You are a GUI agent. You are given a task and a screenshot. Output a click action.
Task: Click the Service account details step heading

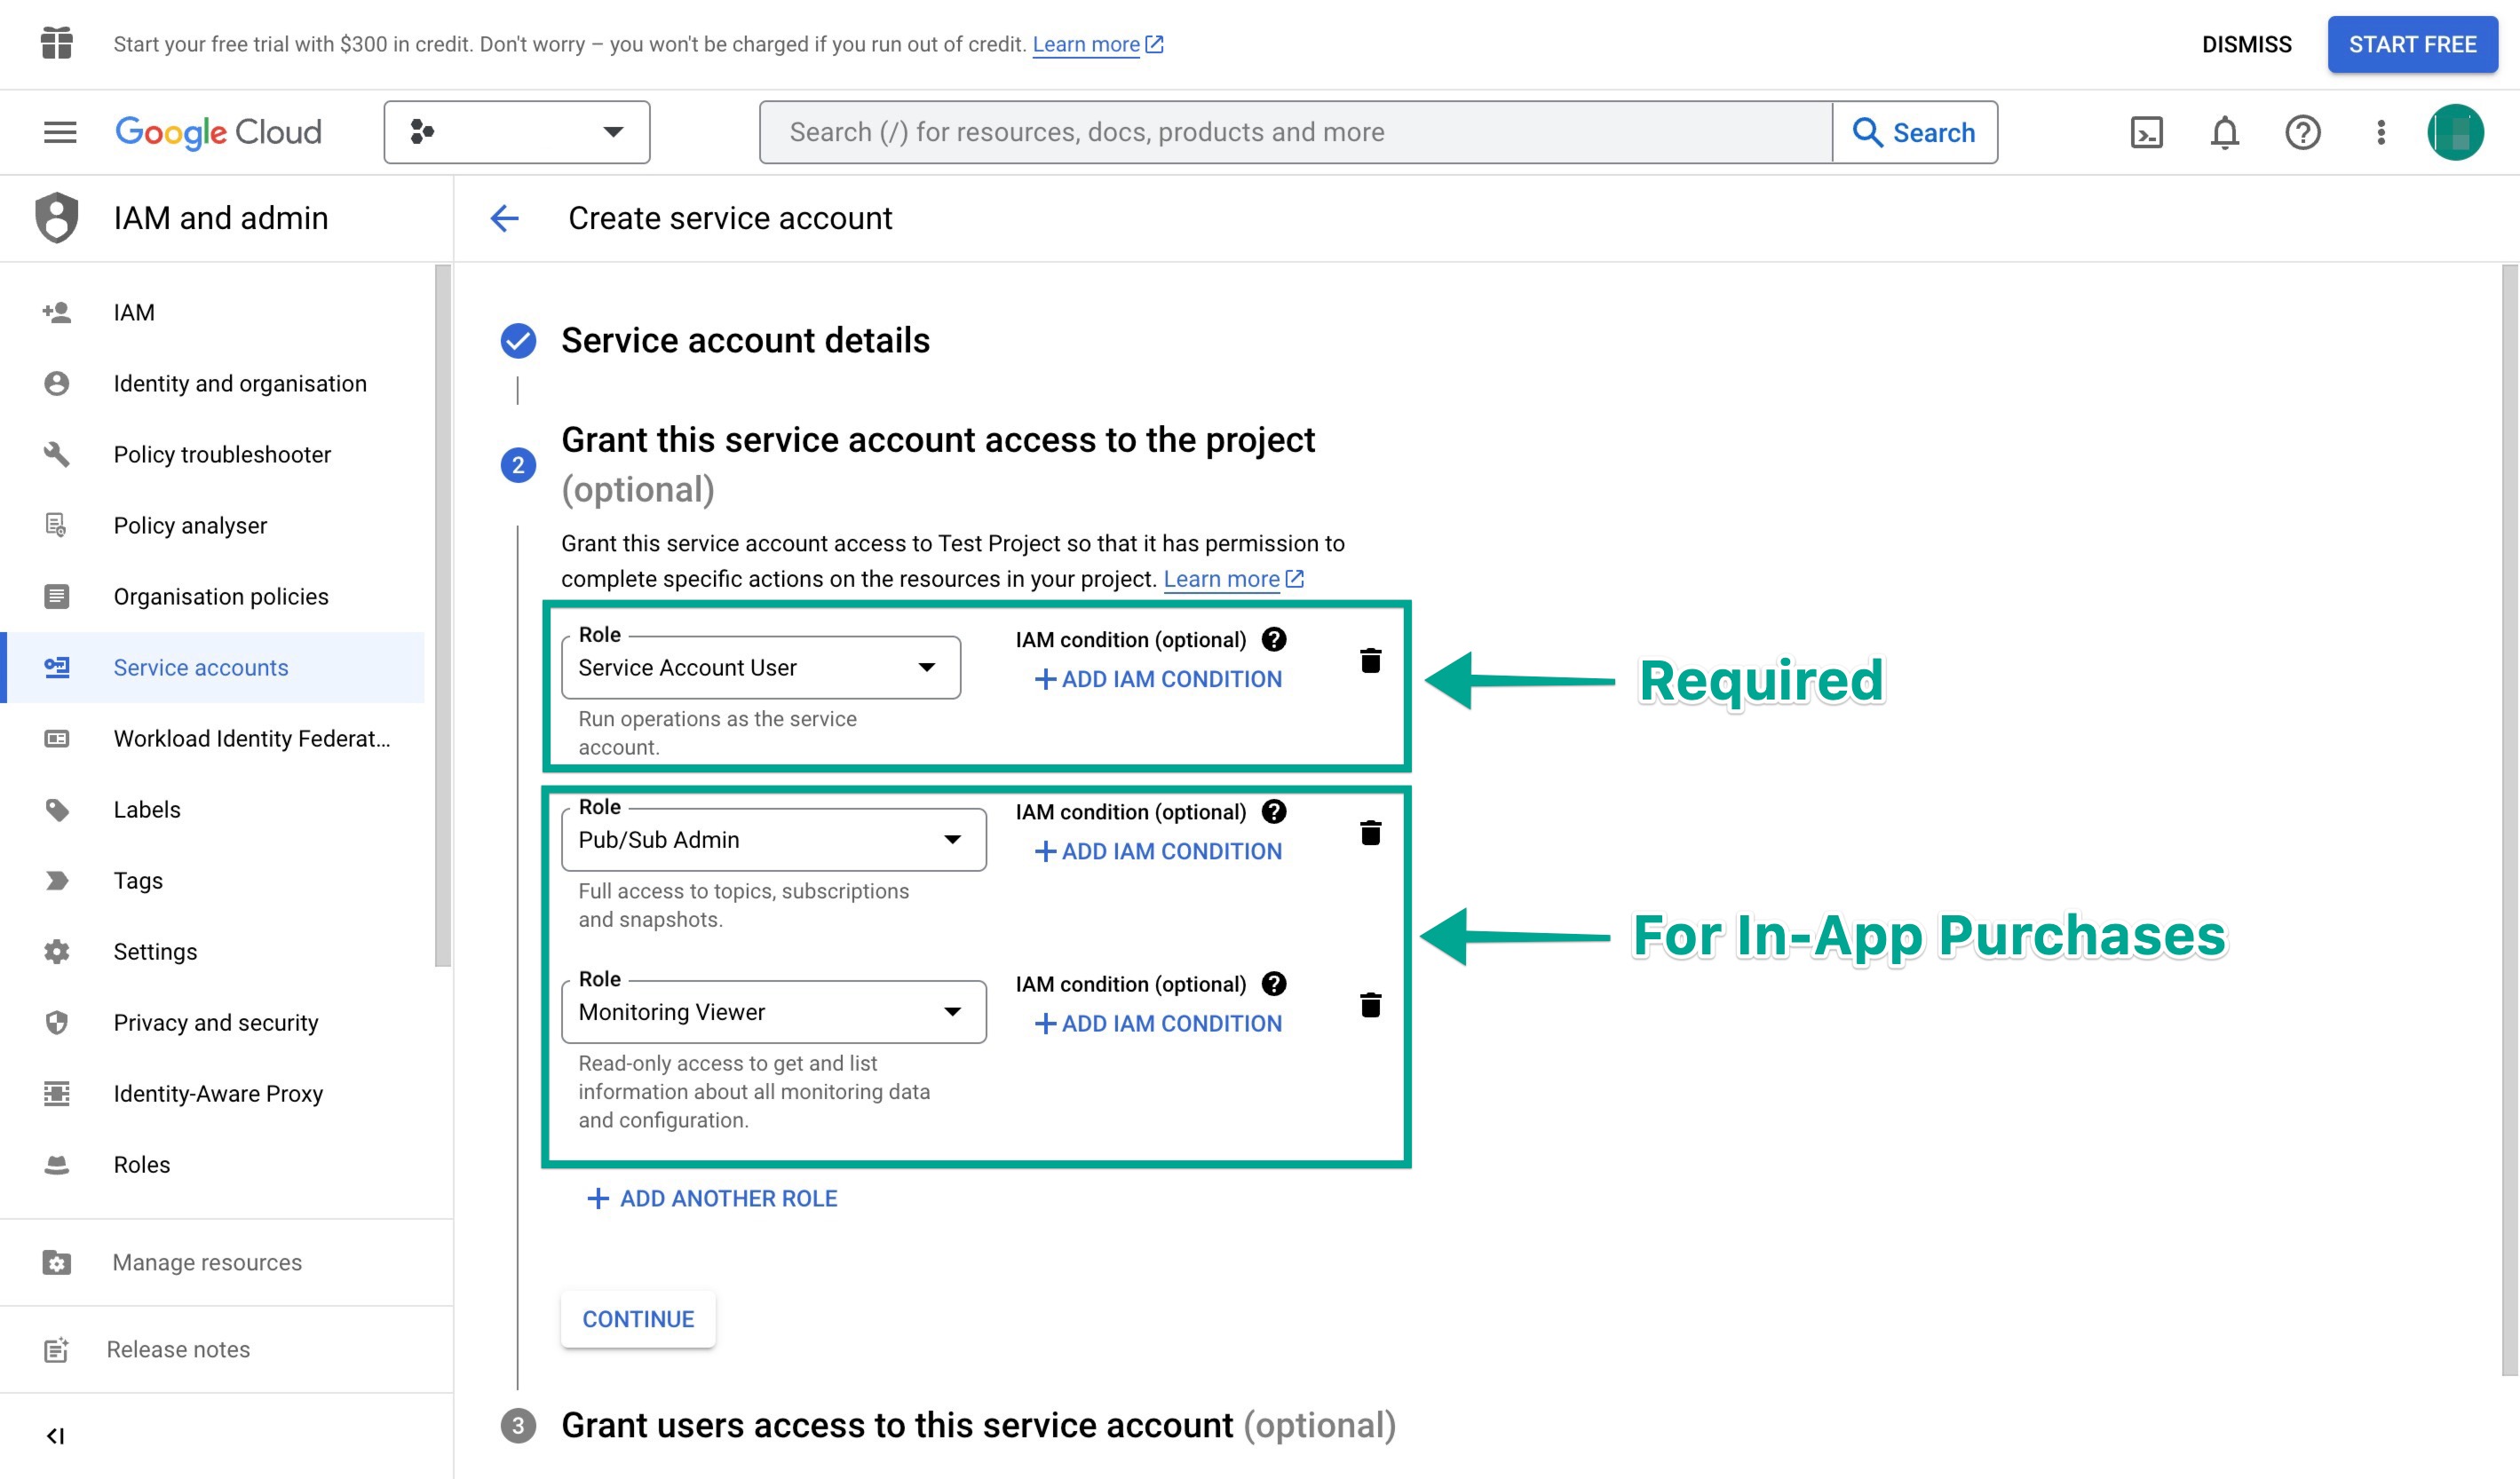coord(745,340)
